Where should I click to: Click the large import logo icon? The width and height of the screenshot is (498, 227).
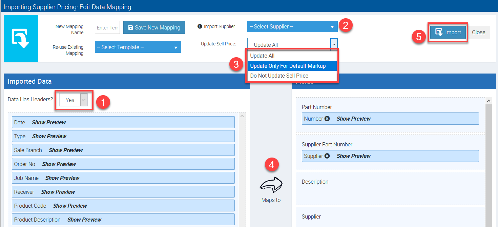[x=21, y=38]
